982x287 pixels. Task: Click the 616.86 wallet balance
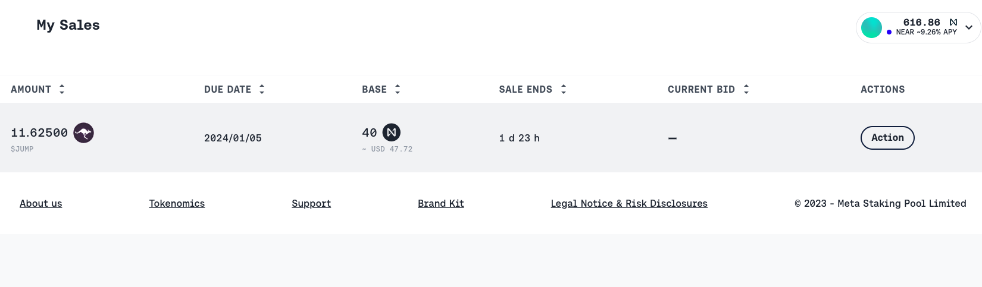(921, 23)
